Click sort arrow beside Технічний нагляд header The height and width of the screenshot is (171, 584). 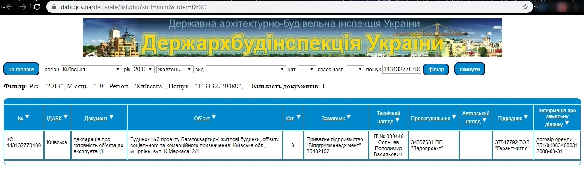tap(397, 120)
